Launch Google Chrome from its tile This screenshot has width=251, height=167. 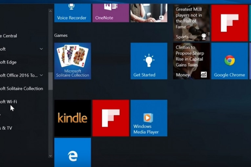pyautogui.click(x=229, y=61)
